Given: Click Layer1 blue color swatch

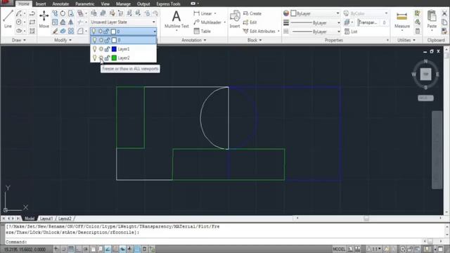Looking at the screenshot, I should pos(114,49).
